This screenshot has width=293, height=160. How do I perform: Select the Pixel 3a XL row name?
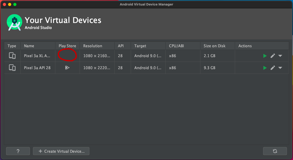coord(37,56)
